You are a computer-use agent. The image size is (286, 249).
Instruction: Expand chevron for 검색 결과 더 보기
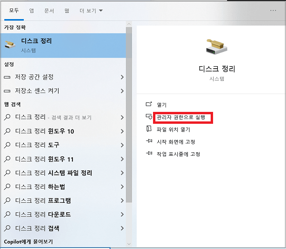coord(122,118)
